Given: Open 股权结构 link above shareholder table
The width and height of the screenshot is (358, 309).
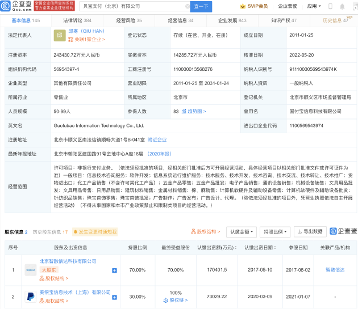Looking at the screenshot, I should point(206,231).
